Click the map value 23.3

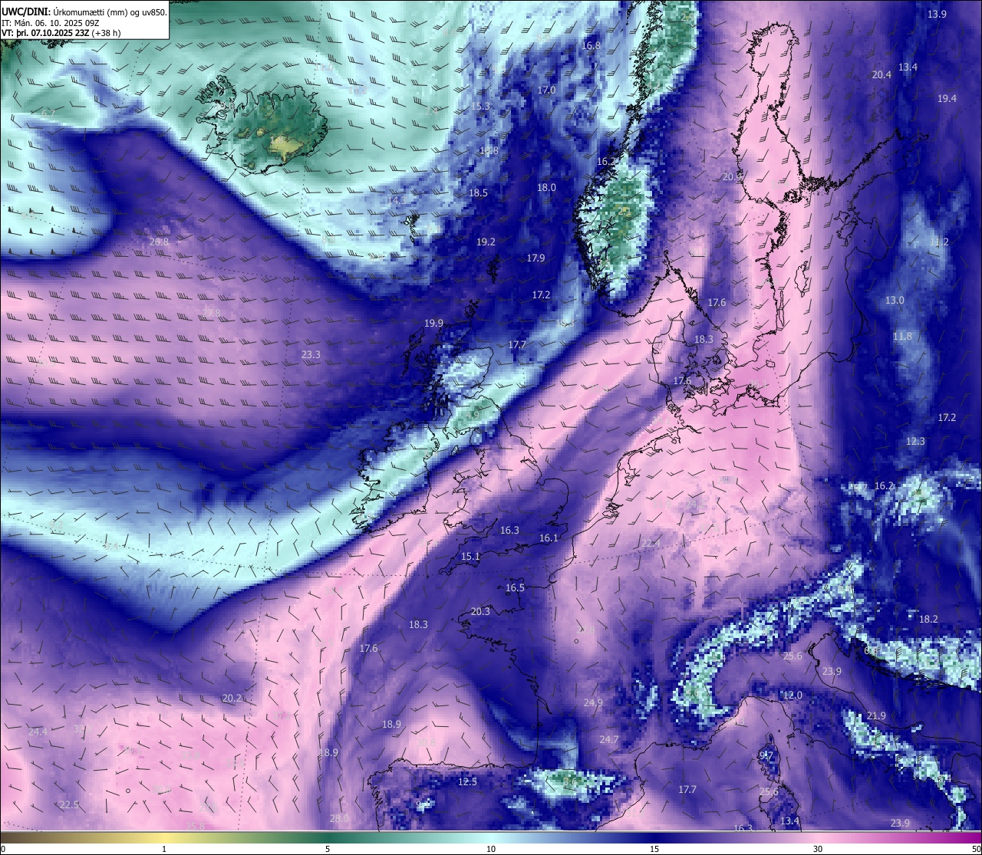coord(311,355)
